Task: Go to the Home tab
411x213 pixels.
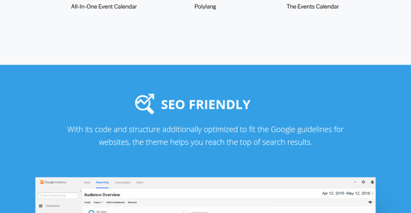Action: tap(87, 183)
